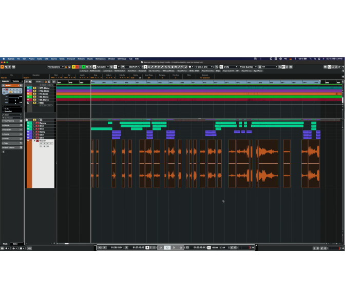The image size is (345, 308).
Task: Open the Workspaces menu
Action: pyautogui.click(x=101, y=59)
